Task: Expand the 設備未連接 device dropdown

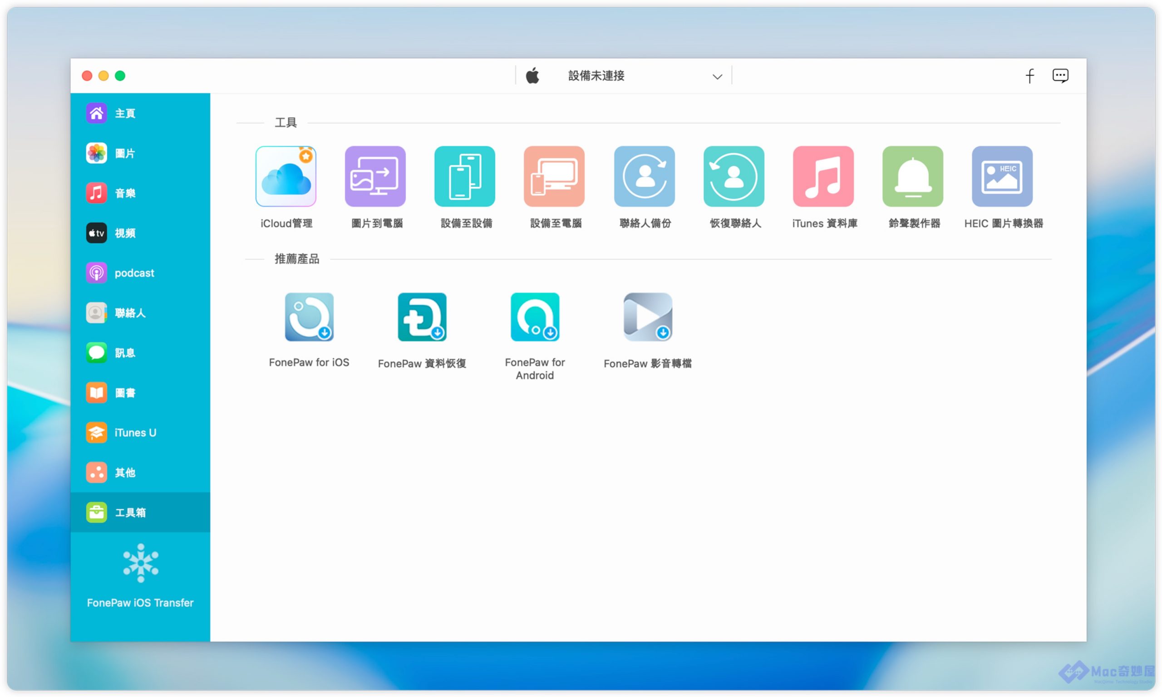Action: click(717, 77)
